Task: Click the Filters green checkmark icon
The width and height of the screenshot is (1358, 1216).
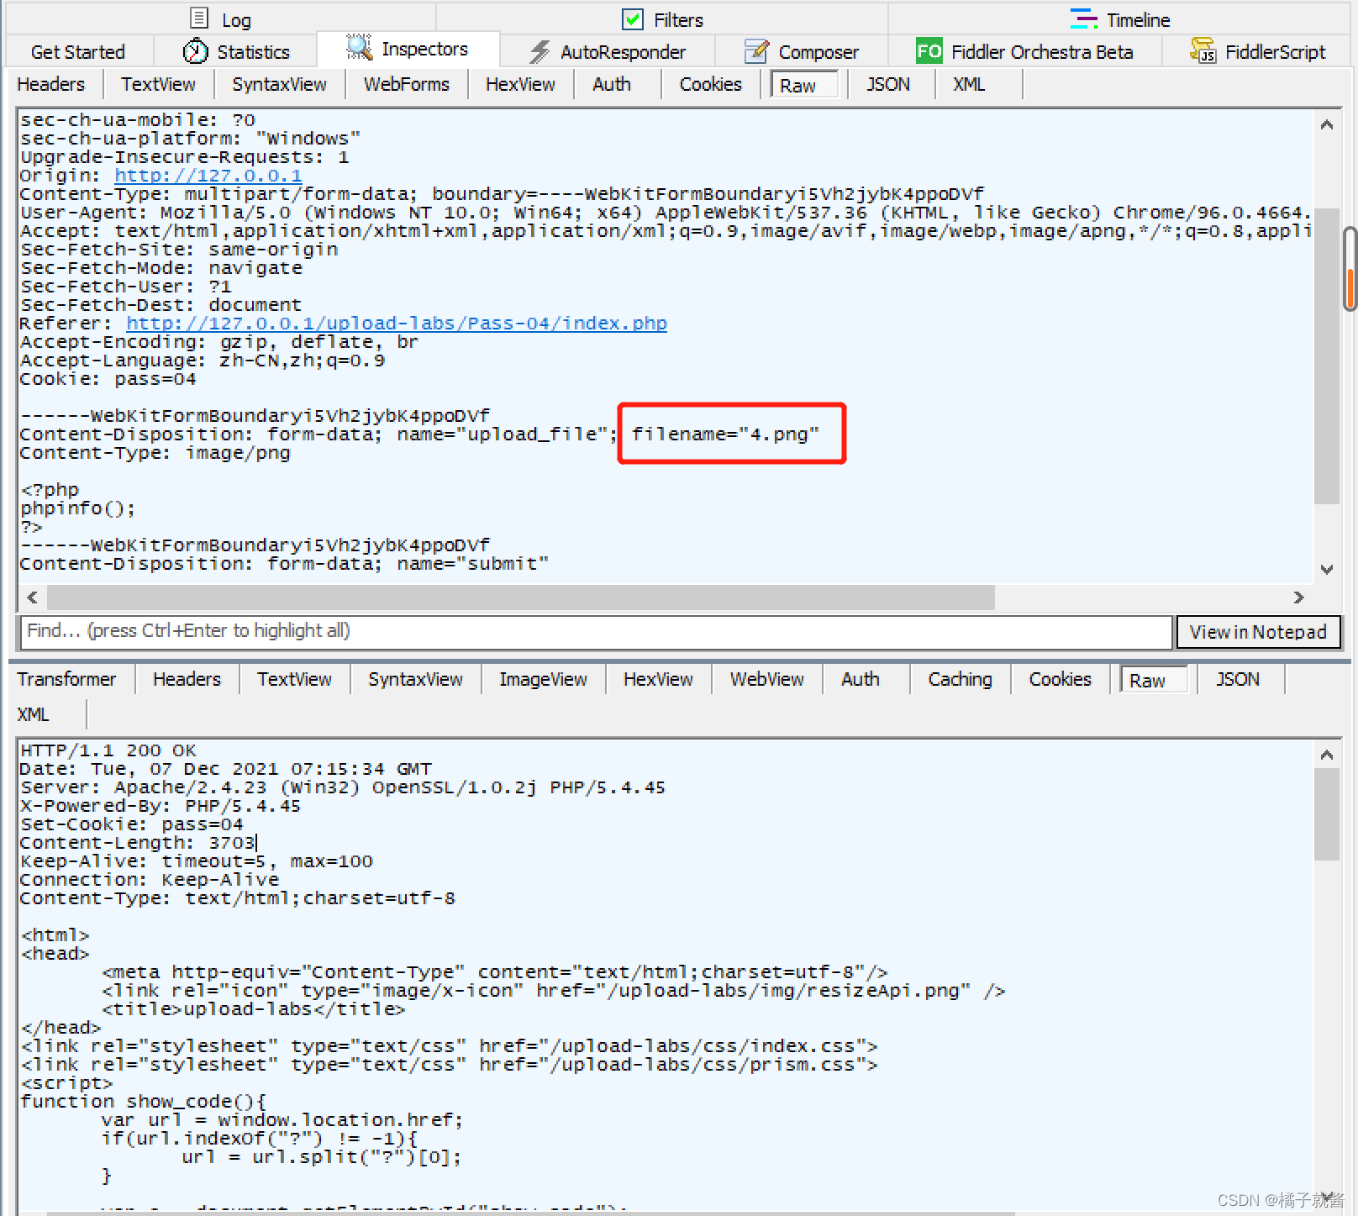Action: [632, 18]
